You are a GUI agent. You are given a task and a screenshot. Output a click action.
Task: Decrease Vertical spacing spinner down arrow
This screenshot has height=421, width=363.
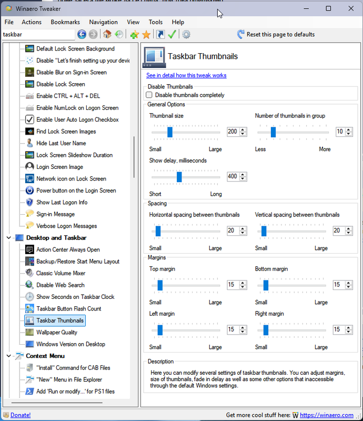348,233
